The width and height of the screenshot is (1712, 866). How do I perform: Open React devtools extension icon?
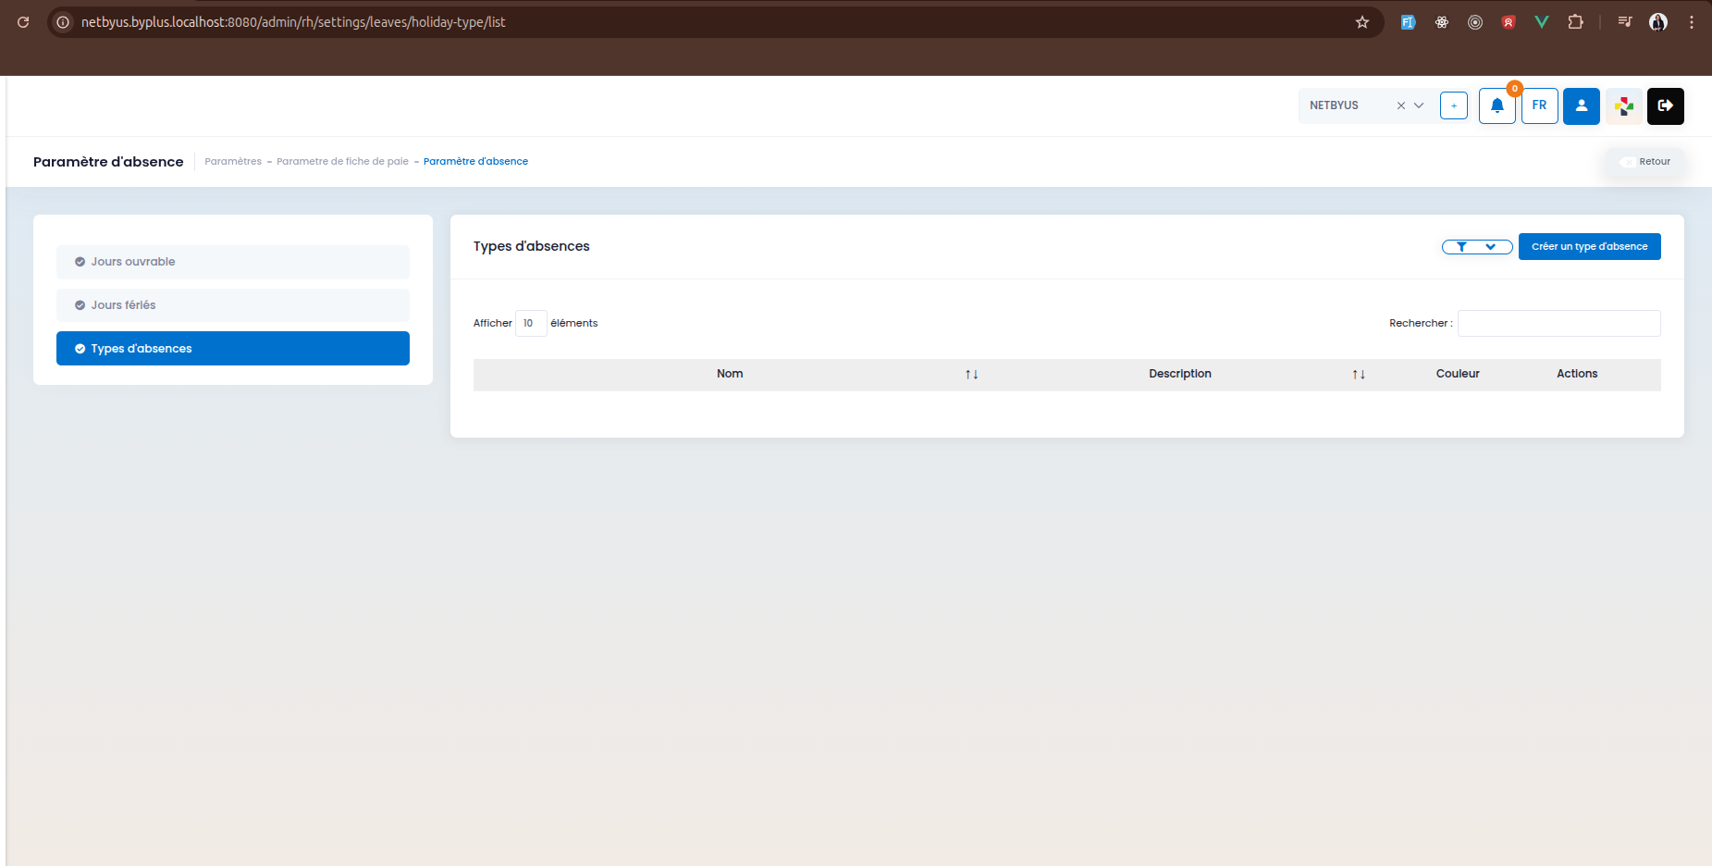[x=1441, y=22]
